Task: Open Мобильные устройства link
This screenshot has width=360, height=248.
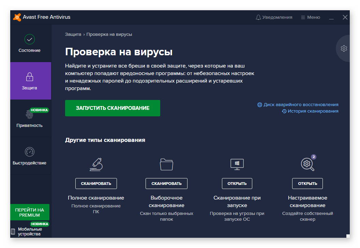Action: pyautogui.click(x=30, y=231)
